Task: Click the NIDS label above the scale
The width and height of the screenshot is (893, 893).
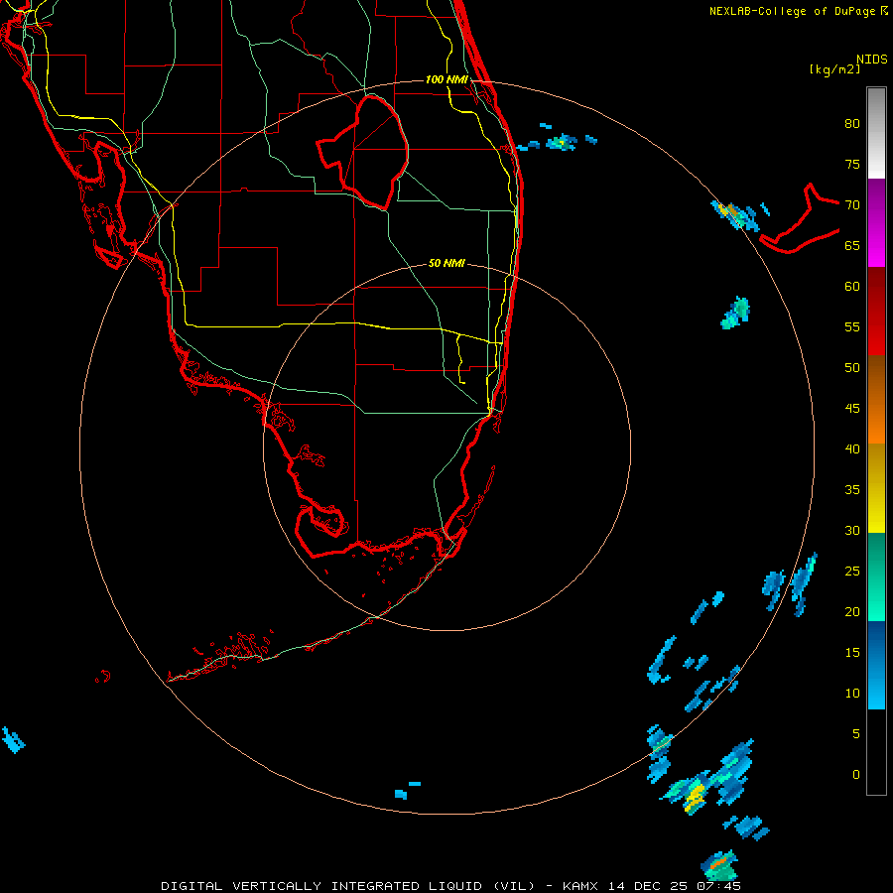Action: pyautogui.click(x=871, y=60)
